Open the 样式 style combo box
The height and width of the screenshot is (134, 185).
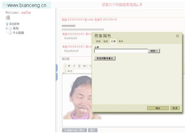(x=83, y=71)
